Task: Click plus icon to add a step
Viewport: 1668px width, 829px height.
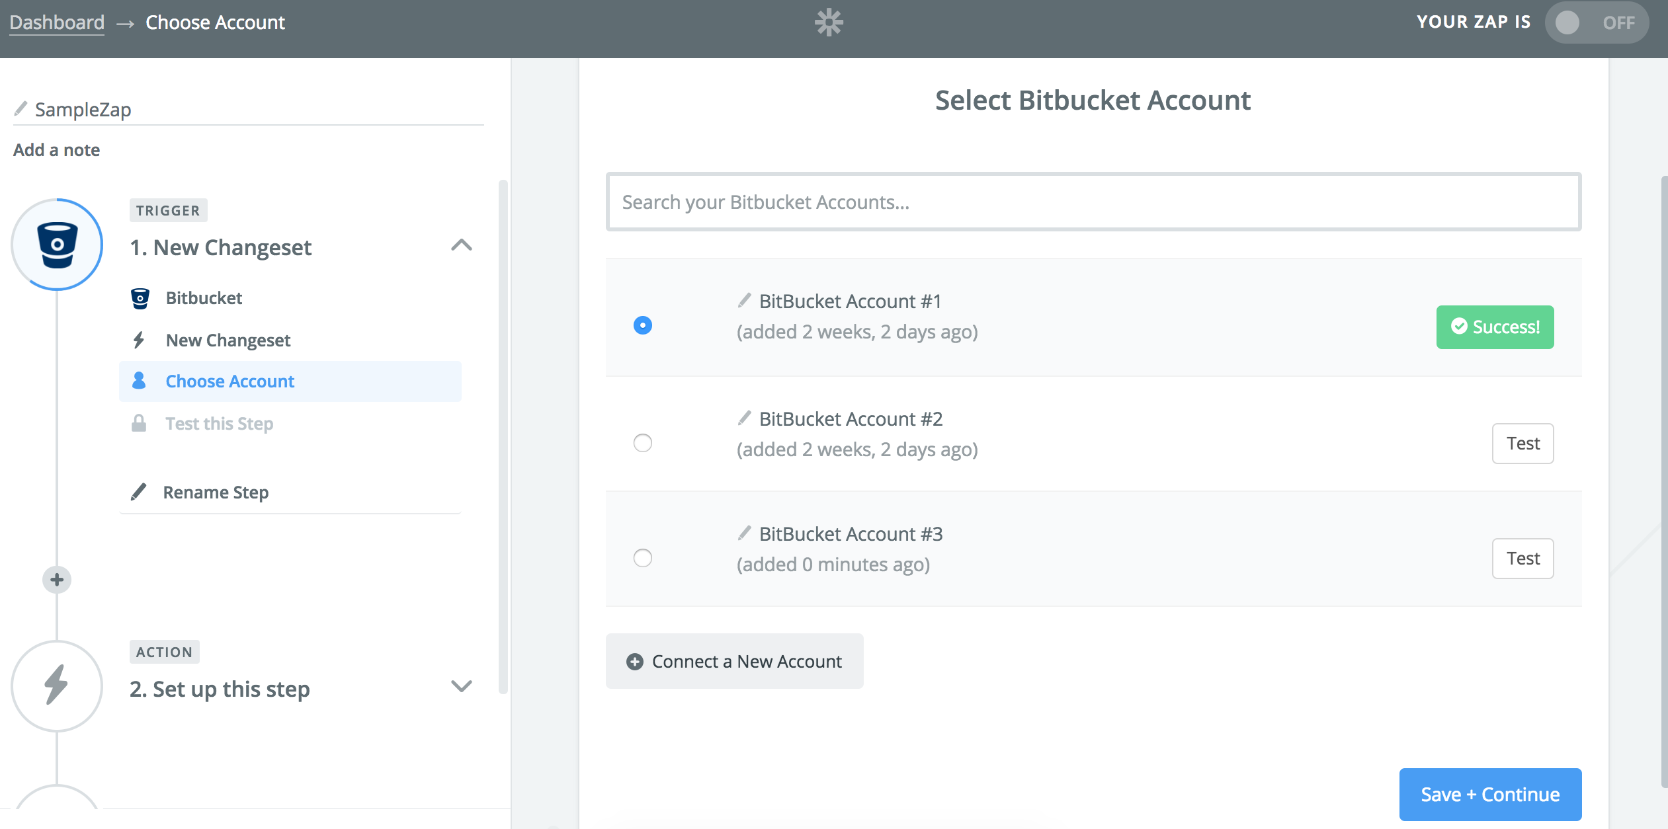Action: tap(57, 580)
